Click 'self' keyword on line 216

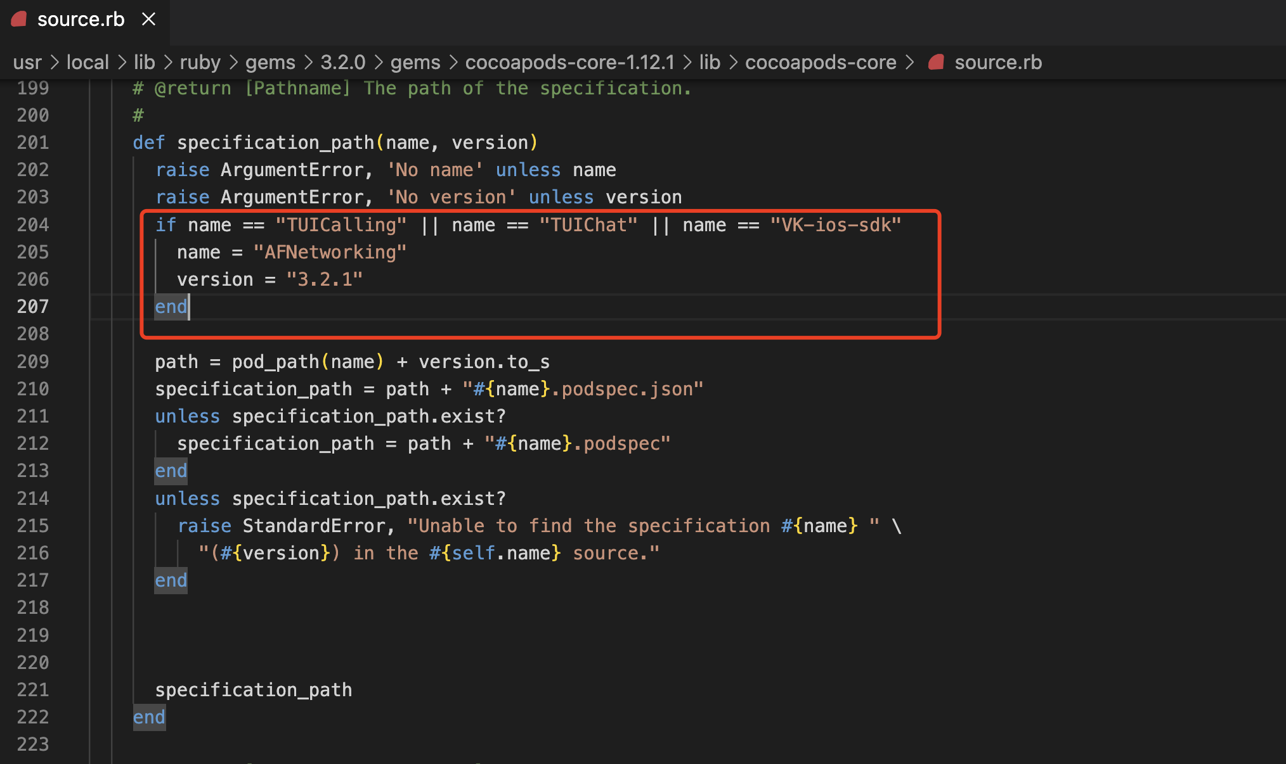coord(473,553)
